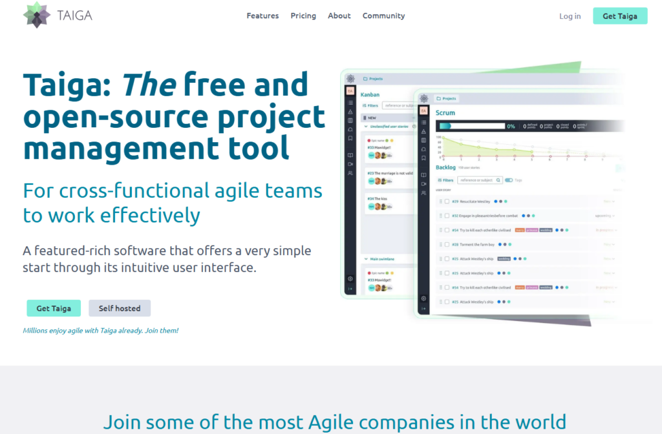
Task: Click the video meet icon in the Scrum sidebar
Action: [x=423, y=184]
